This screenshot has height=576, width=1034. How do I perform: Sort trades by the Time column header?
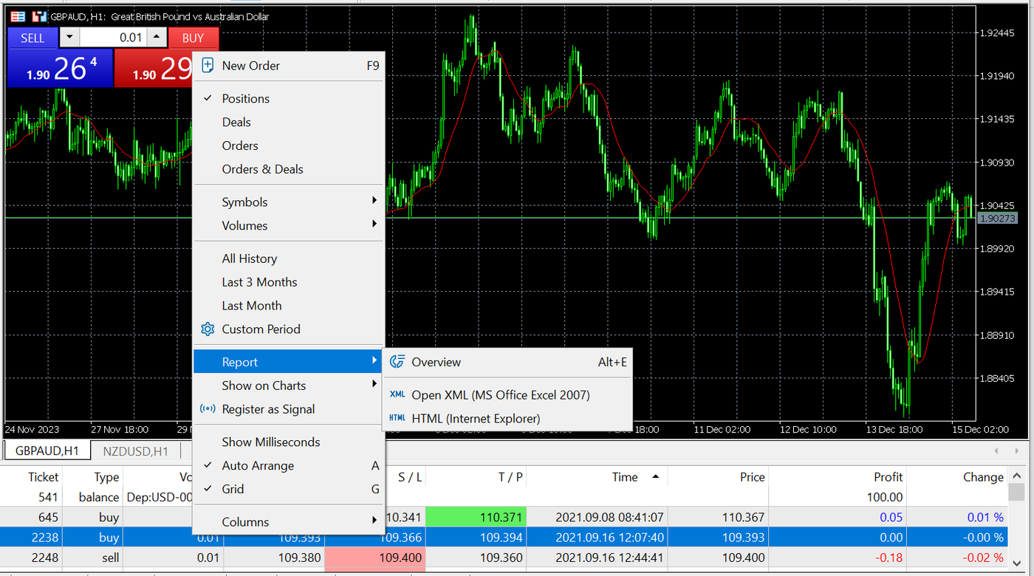pyautogui.click(x=625, y=476)
